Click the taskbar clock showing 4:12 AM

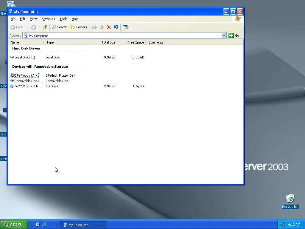point(294,225)
